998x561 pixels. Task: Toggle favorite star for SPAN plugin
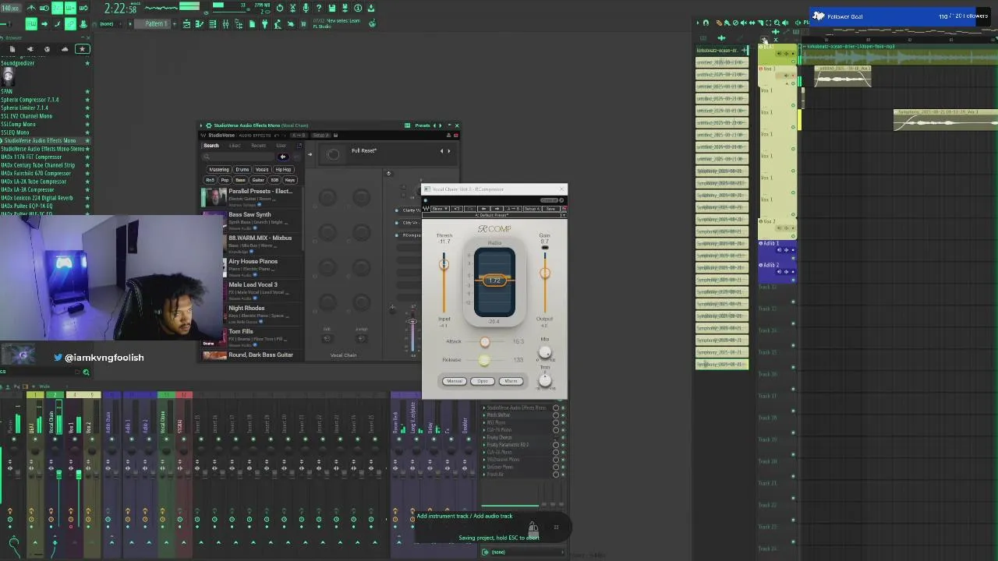pyautogui.click(x=87, y=91)
